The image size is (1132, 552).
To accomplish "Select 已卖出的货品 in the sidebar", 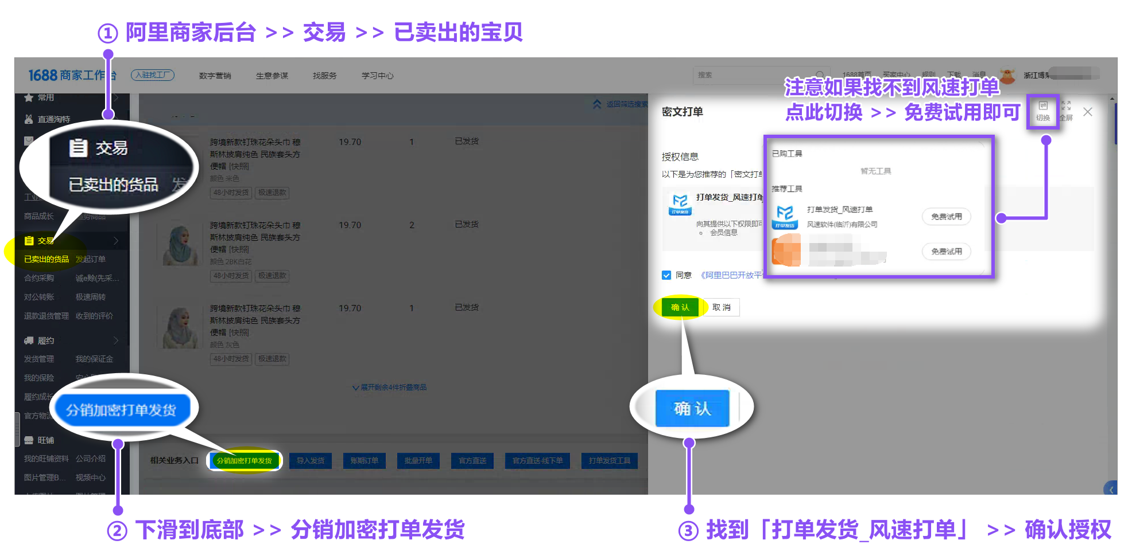I will pos(46,259).
